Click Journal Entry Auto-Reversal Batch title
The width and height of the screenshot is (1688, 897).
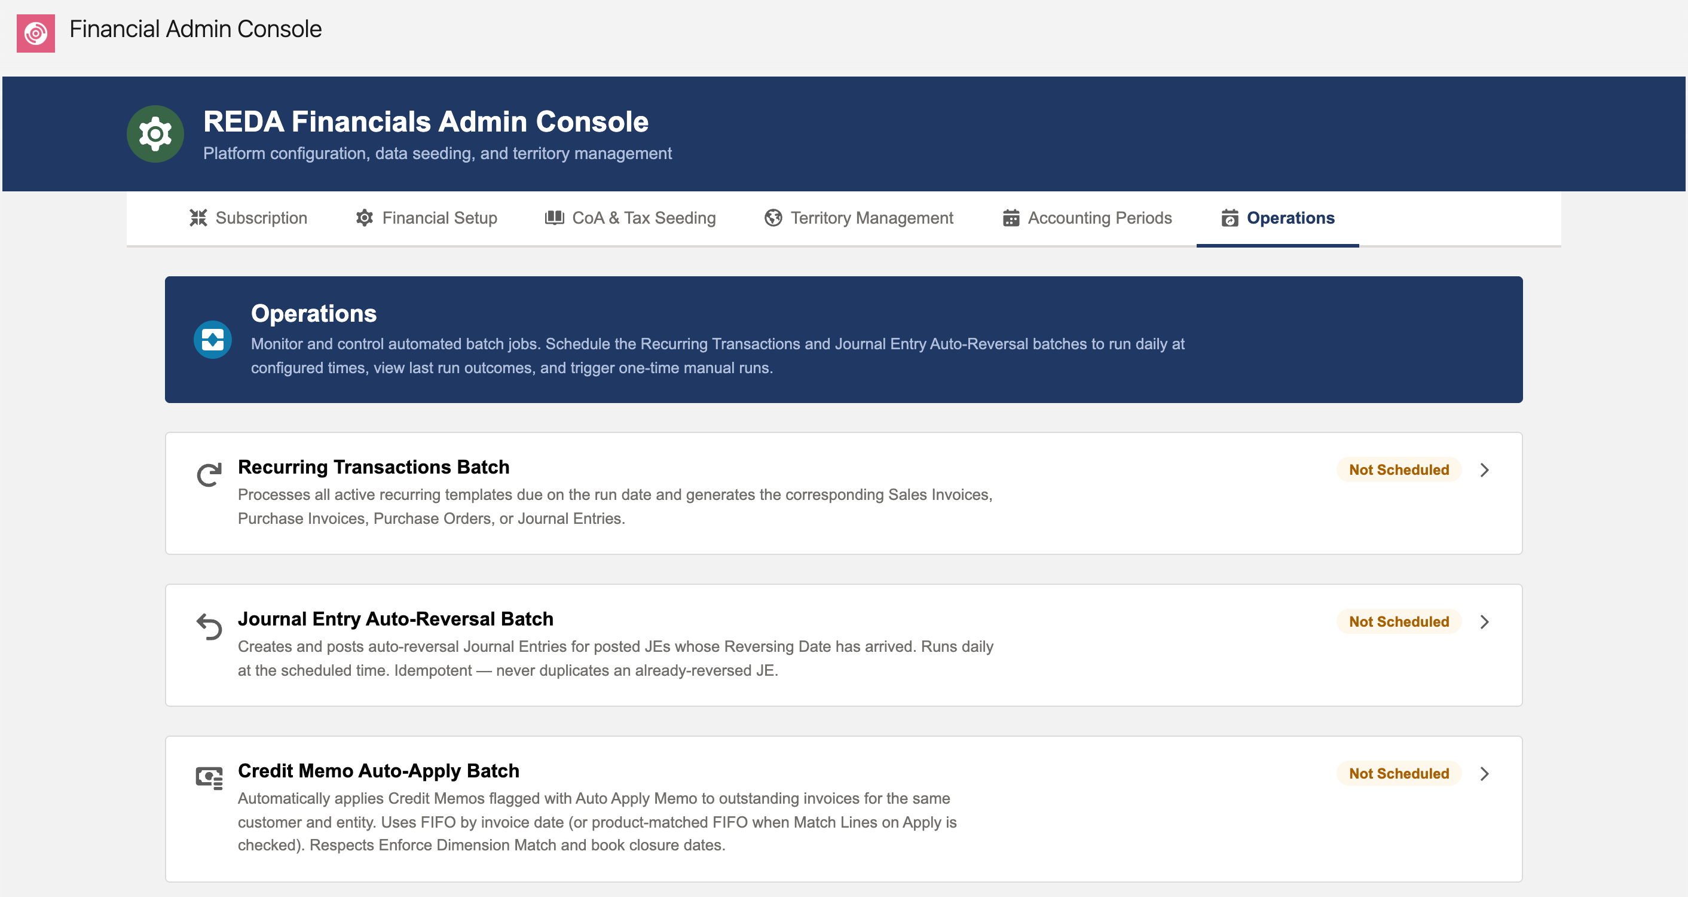click(x=396, y=619)
